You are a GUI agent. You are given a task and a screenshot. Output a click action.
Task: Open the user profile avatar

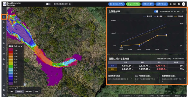coord(184,4)
